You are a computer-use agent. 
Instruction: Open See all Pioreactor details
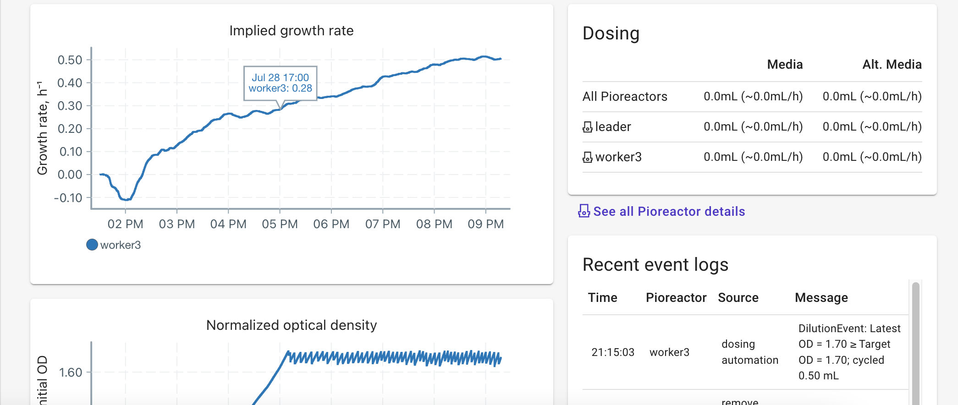click(x=669, y=211)
